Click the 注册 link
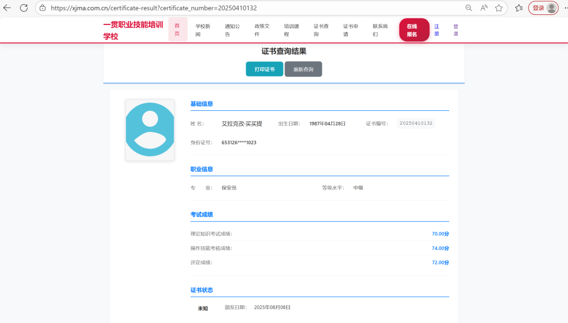 coord(437,30)
